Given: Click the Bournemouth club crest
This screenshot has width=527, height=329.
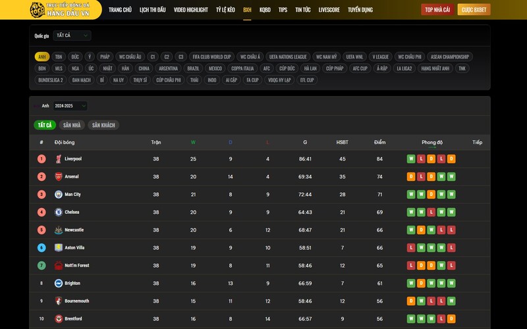Looking at the screenshot, I should [x=59, y=301].
